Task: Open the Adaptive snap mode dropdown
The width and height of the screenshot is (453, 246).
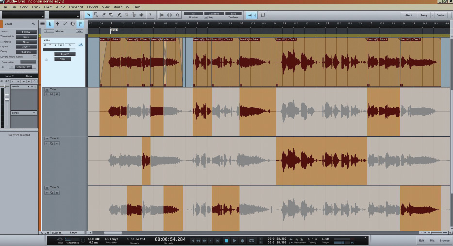Action: [214, 14]
